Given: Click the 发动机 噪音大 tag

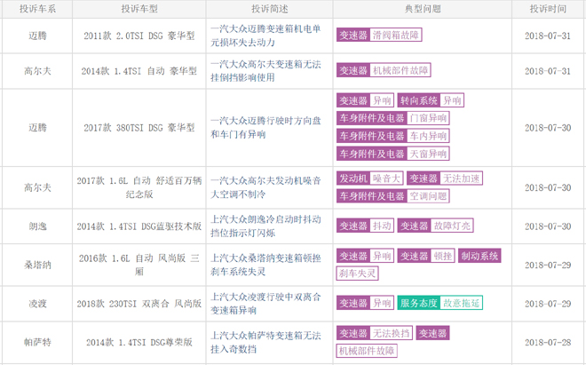Looking at the screenshot, I should click(370, 179).
